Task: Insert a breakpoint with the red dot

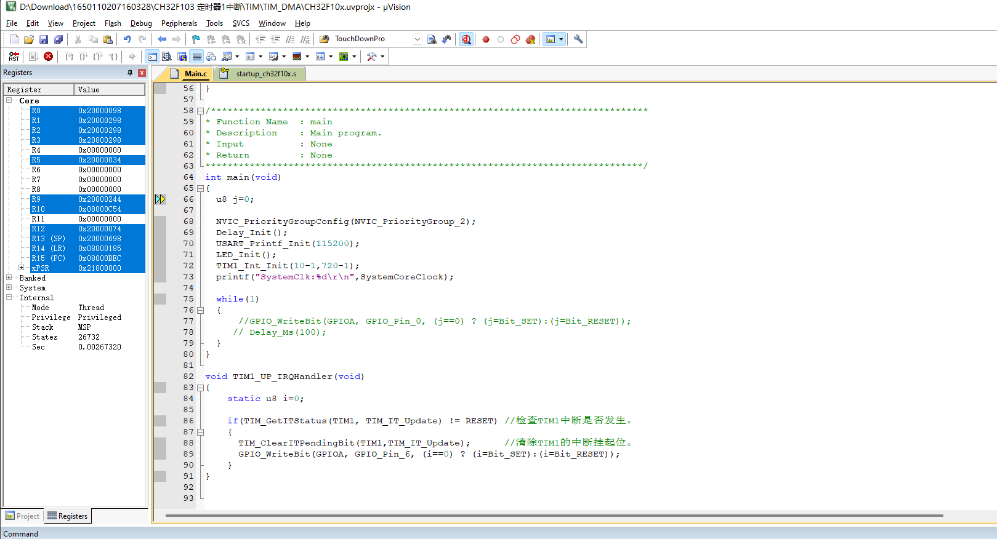Action: [x=486, y=39]
